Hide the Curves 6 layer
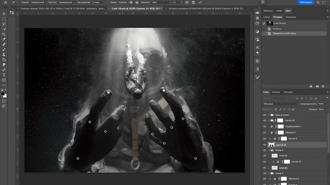Viewport: 330px width, 185px height. (265, 139)
